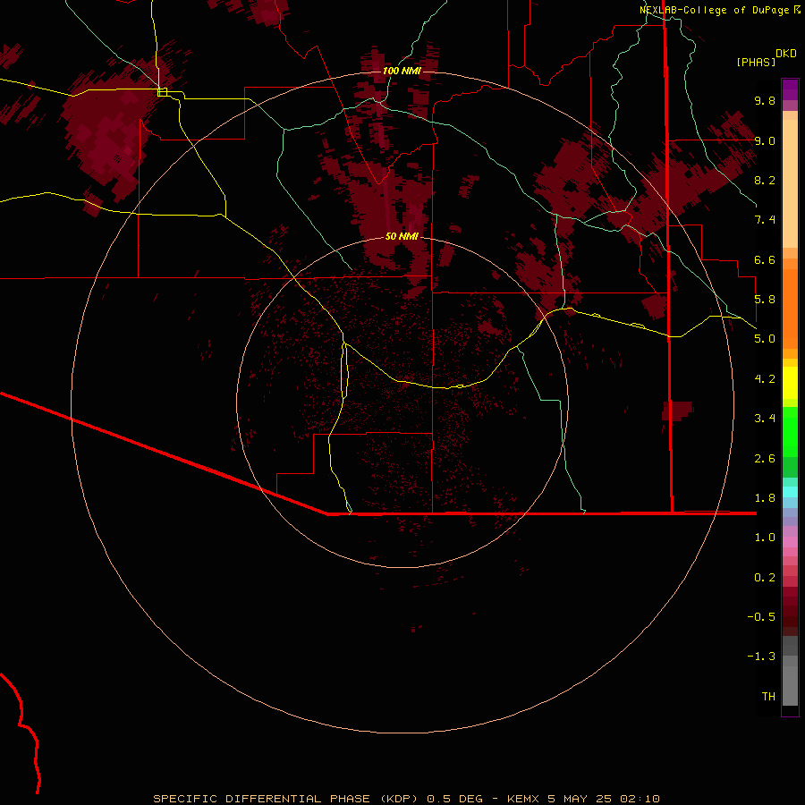Pick the bright green segment of the color scale
Screen dimensions: 805x805
[x=790, y=431]
